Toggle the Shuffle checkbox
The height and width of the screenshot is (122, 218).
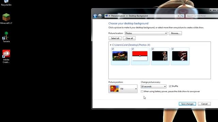pyautogui.click(x=170, y=86)
